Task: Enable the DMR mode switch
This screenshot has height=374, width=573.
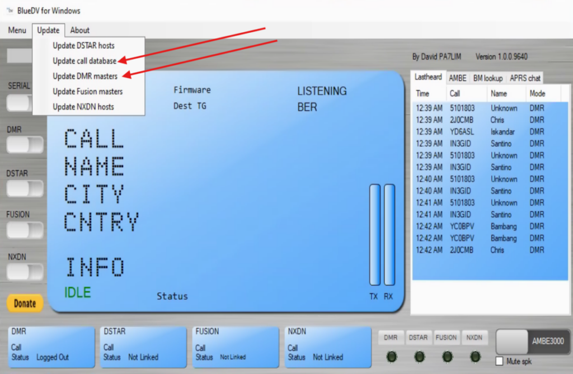Action: [x=25, y=145]
